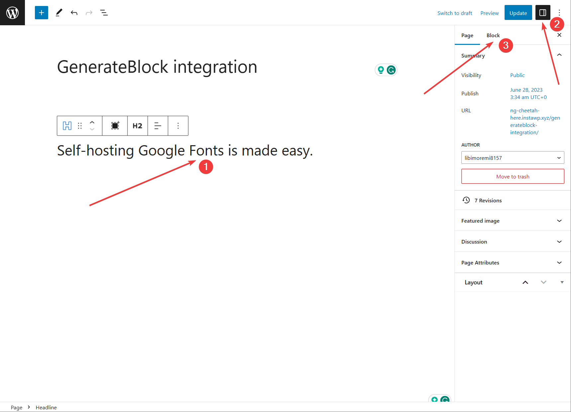This screenshot has height=412, width=571.
Task: Preview the page
Action: [x=489, y=13]
